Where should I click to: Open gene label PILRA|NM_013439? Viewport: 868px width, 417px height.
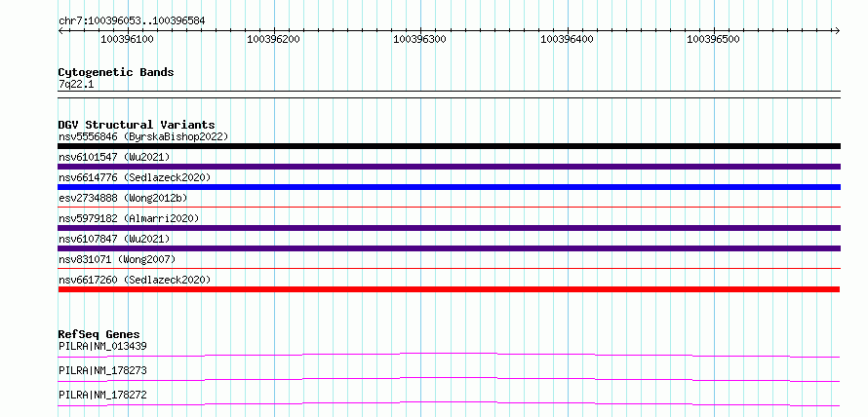(x=102, y=346)
